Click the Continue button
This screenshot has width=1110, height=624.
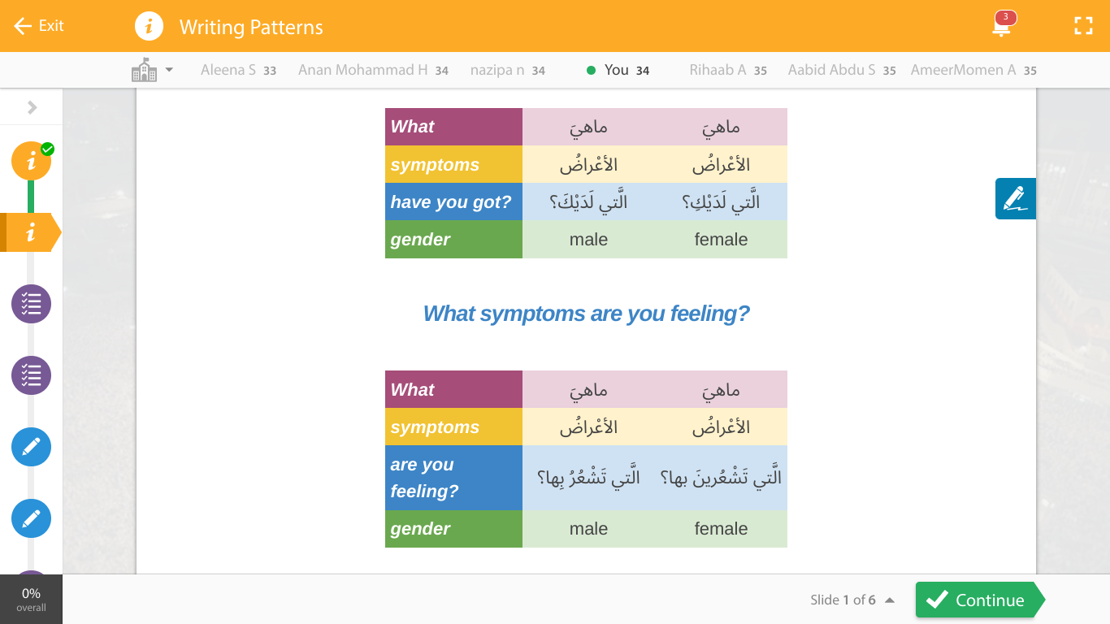[x=979, y=600]
